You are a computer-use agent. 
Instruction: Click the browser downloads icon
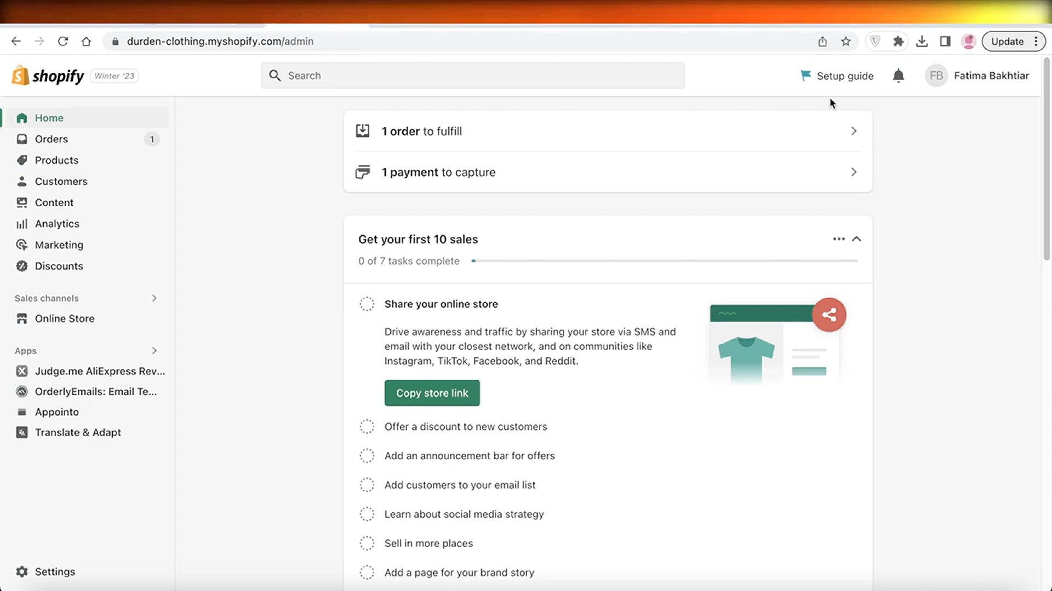[922, 41]
